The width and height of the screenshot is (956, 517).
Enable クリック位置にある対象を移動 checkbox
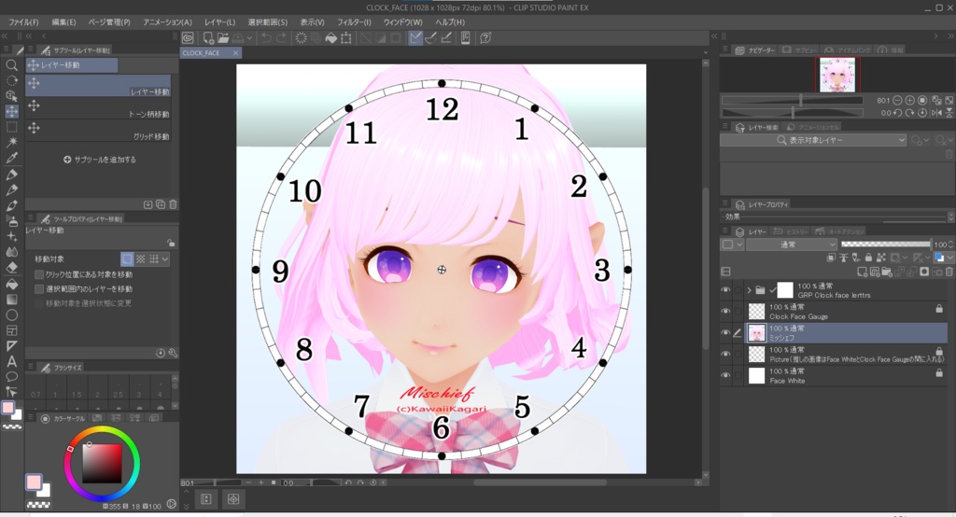point(39,275)
